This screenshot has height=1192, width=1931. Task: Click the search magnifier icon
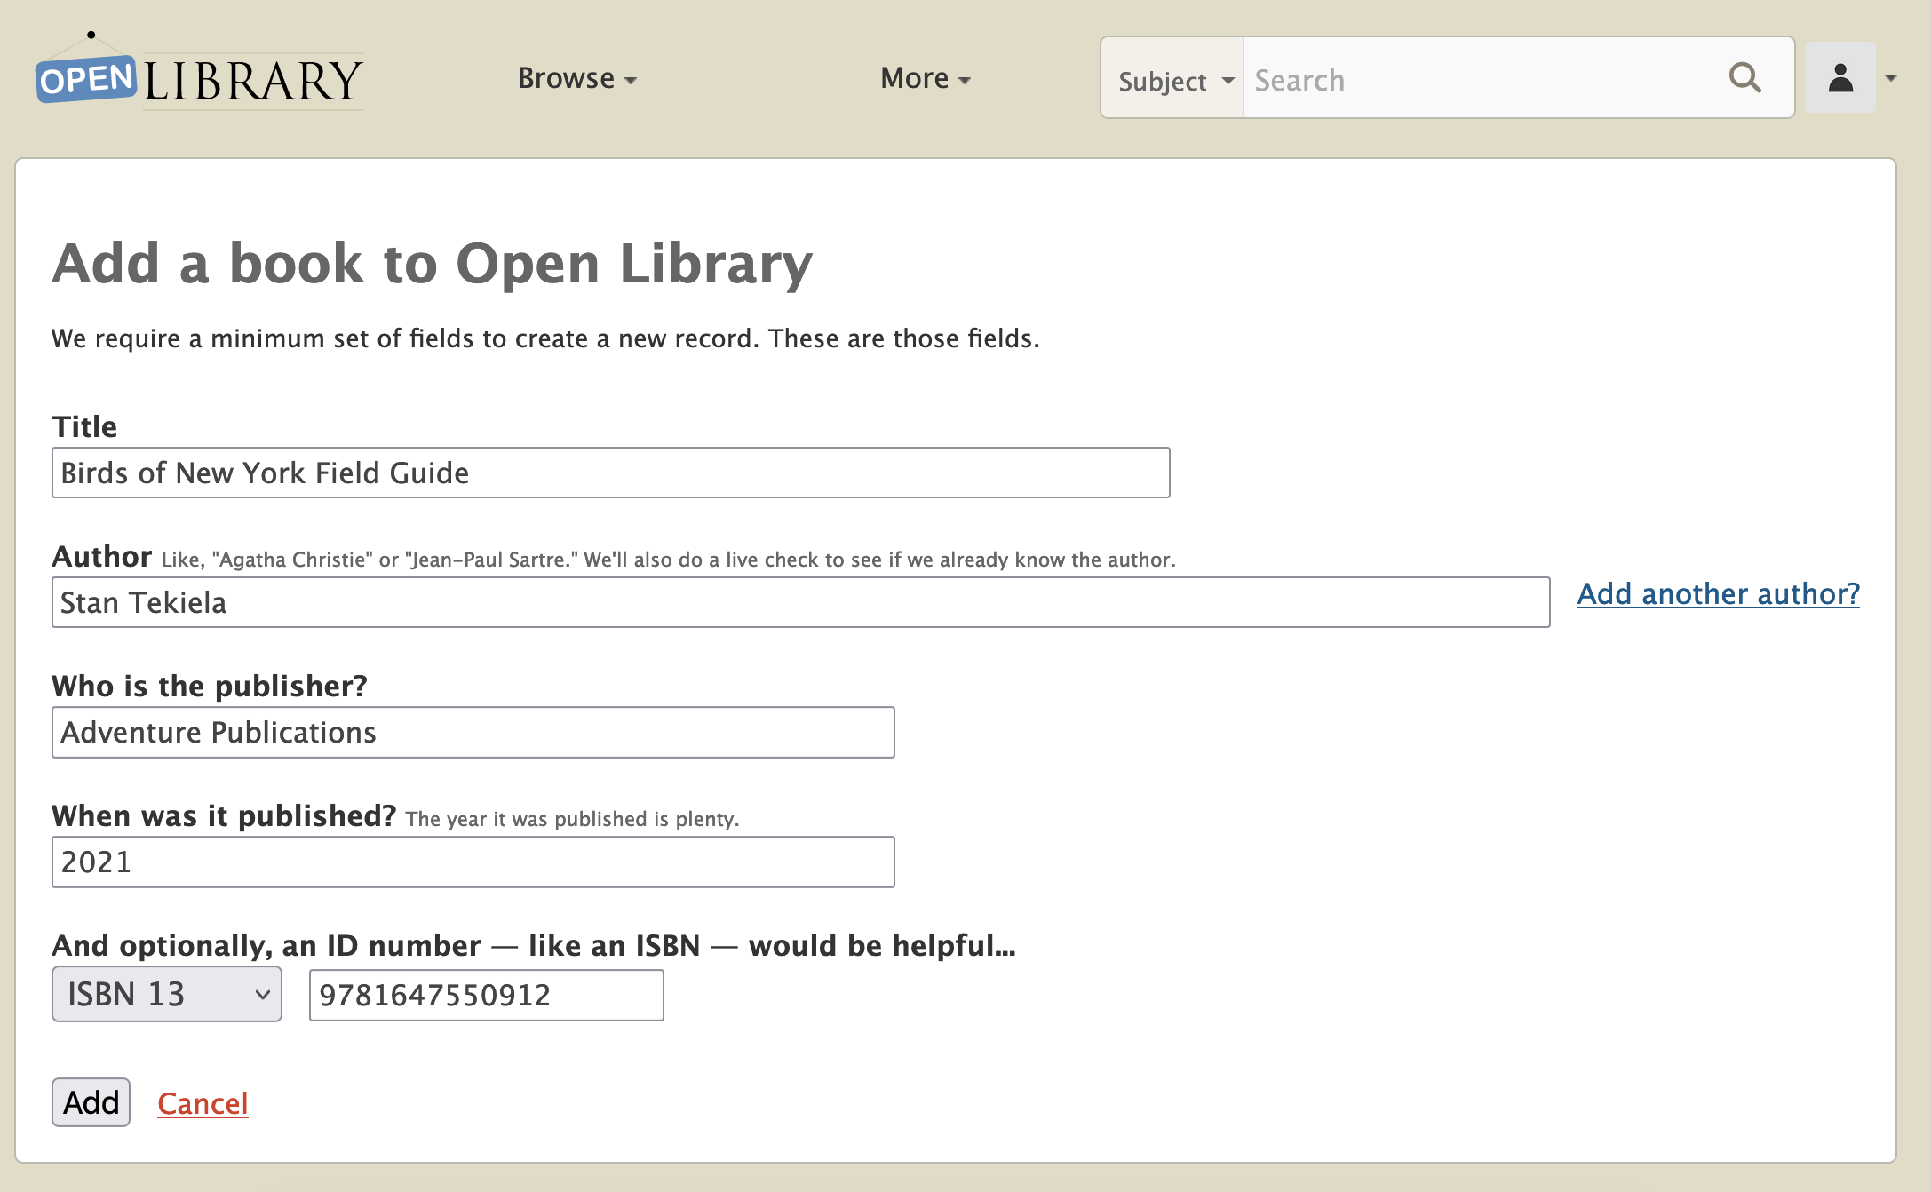(1744, 77)
